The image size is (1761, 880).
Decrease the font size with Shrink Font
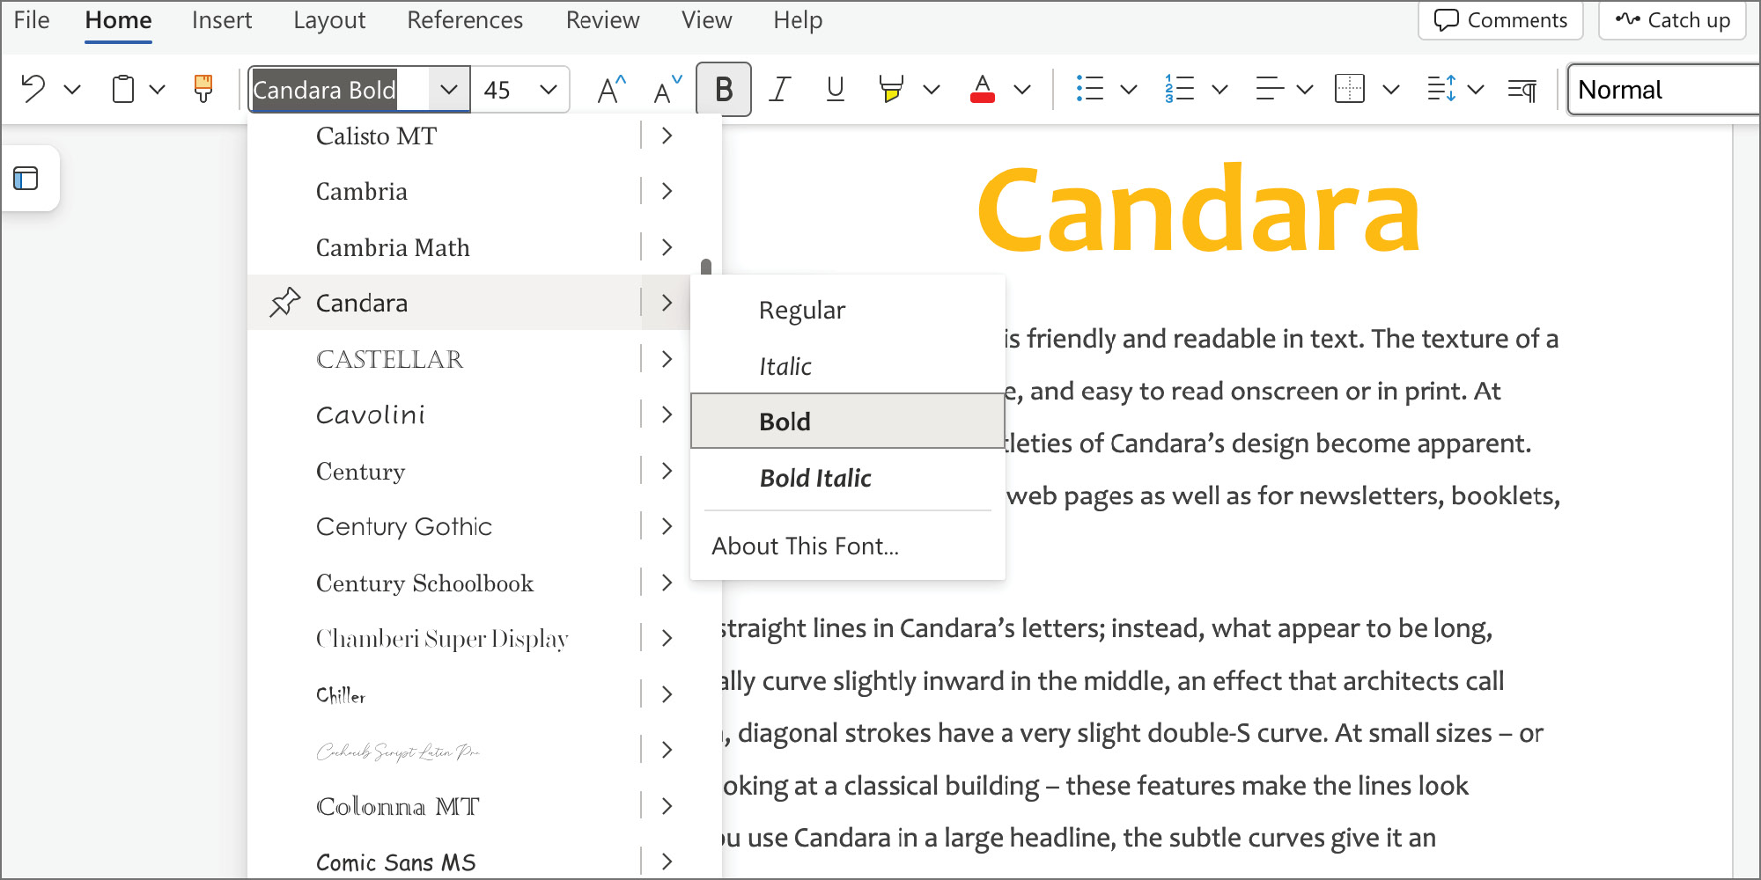tap(667, 88)
